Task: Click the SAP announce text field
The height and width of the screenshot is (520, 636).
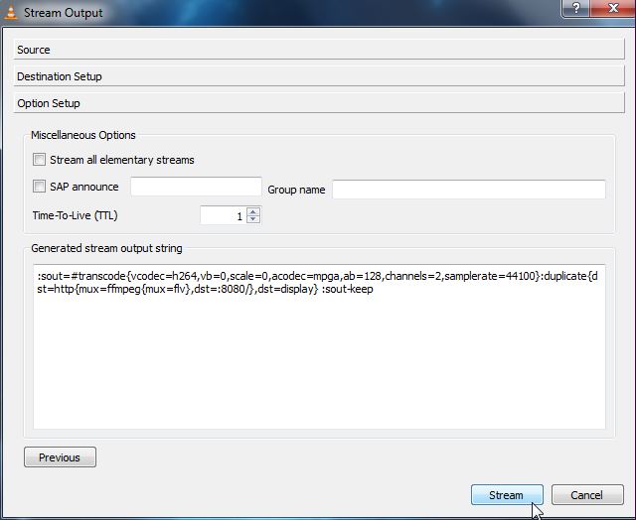Action: (x=196, y=188)
